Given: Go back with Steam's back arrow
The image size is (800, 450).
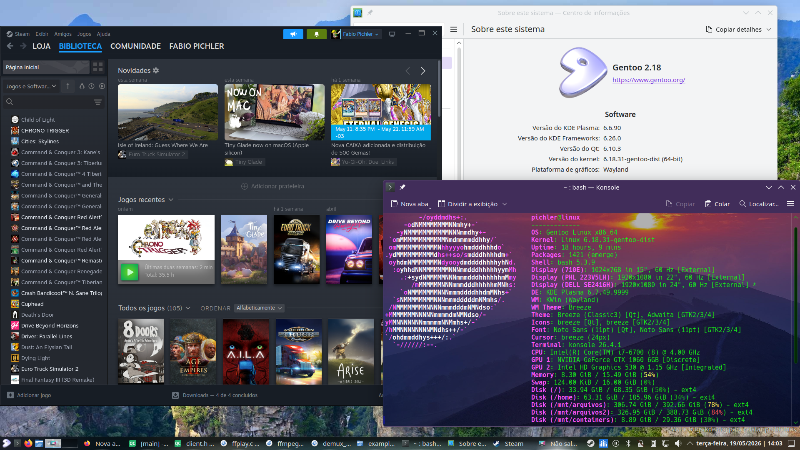Looking at the screenshot, I should 10,46.
